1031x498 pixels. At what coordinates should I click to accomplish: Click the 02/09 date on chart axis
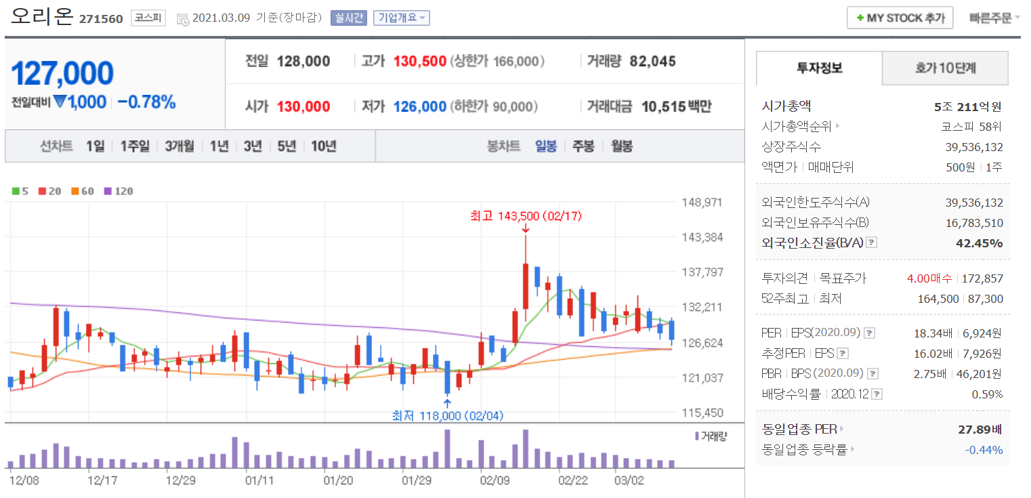pos(495,480)
